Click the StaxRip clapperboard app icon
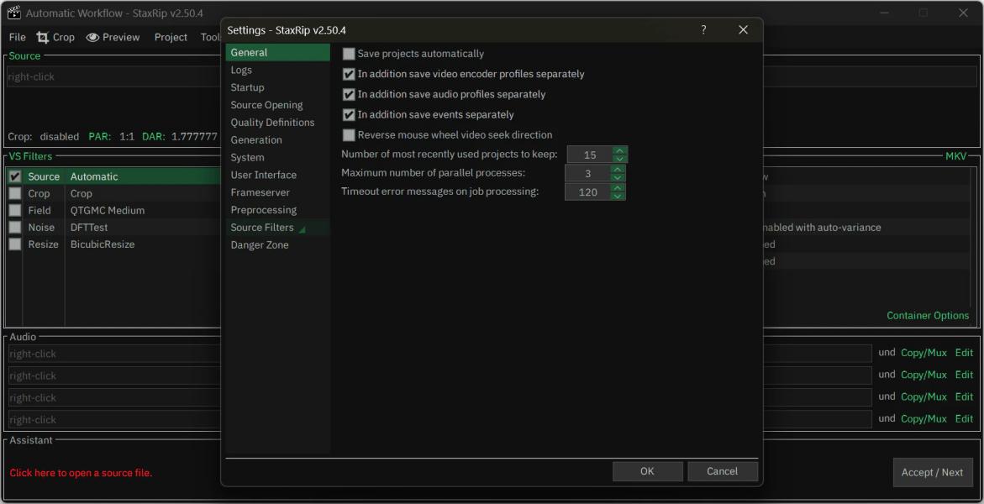The width and height of the screenshot is (984, 504). tap(13, 13)
